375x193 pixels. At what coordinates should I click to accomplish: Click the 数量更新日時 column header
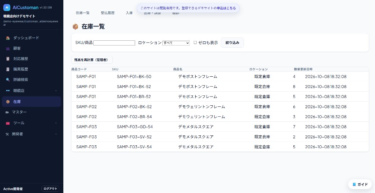coord(303,69)
